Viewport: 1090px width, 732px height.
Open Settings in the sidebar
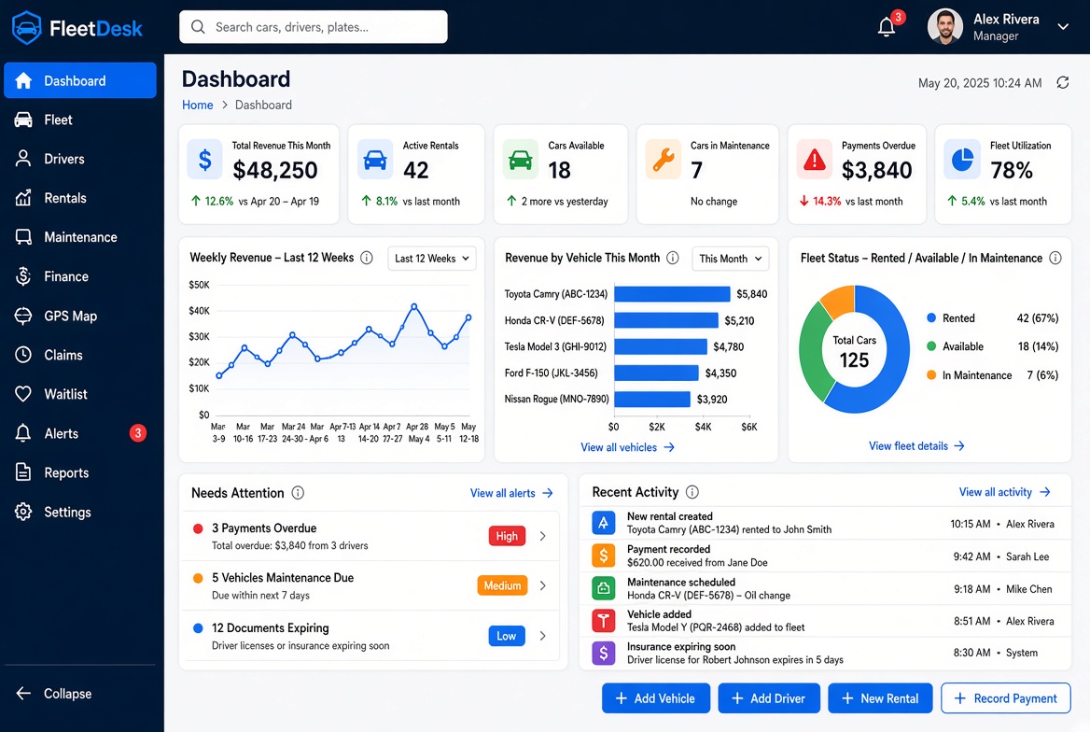(80, 513)
